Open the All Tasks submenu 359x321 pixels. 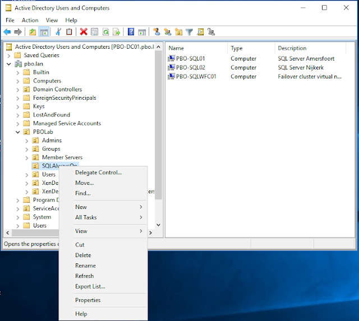pos(103,217)
